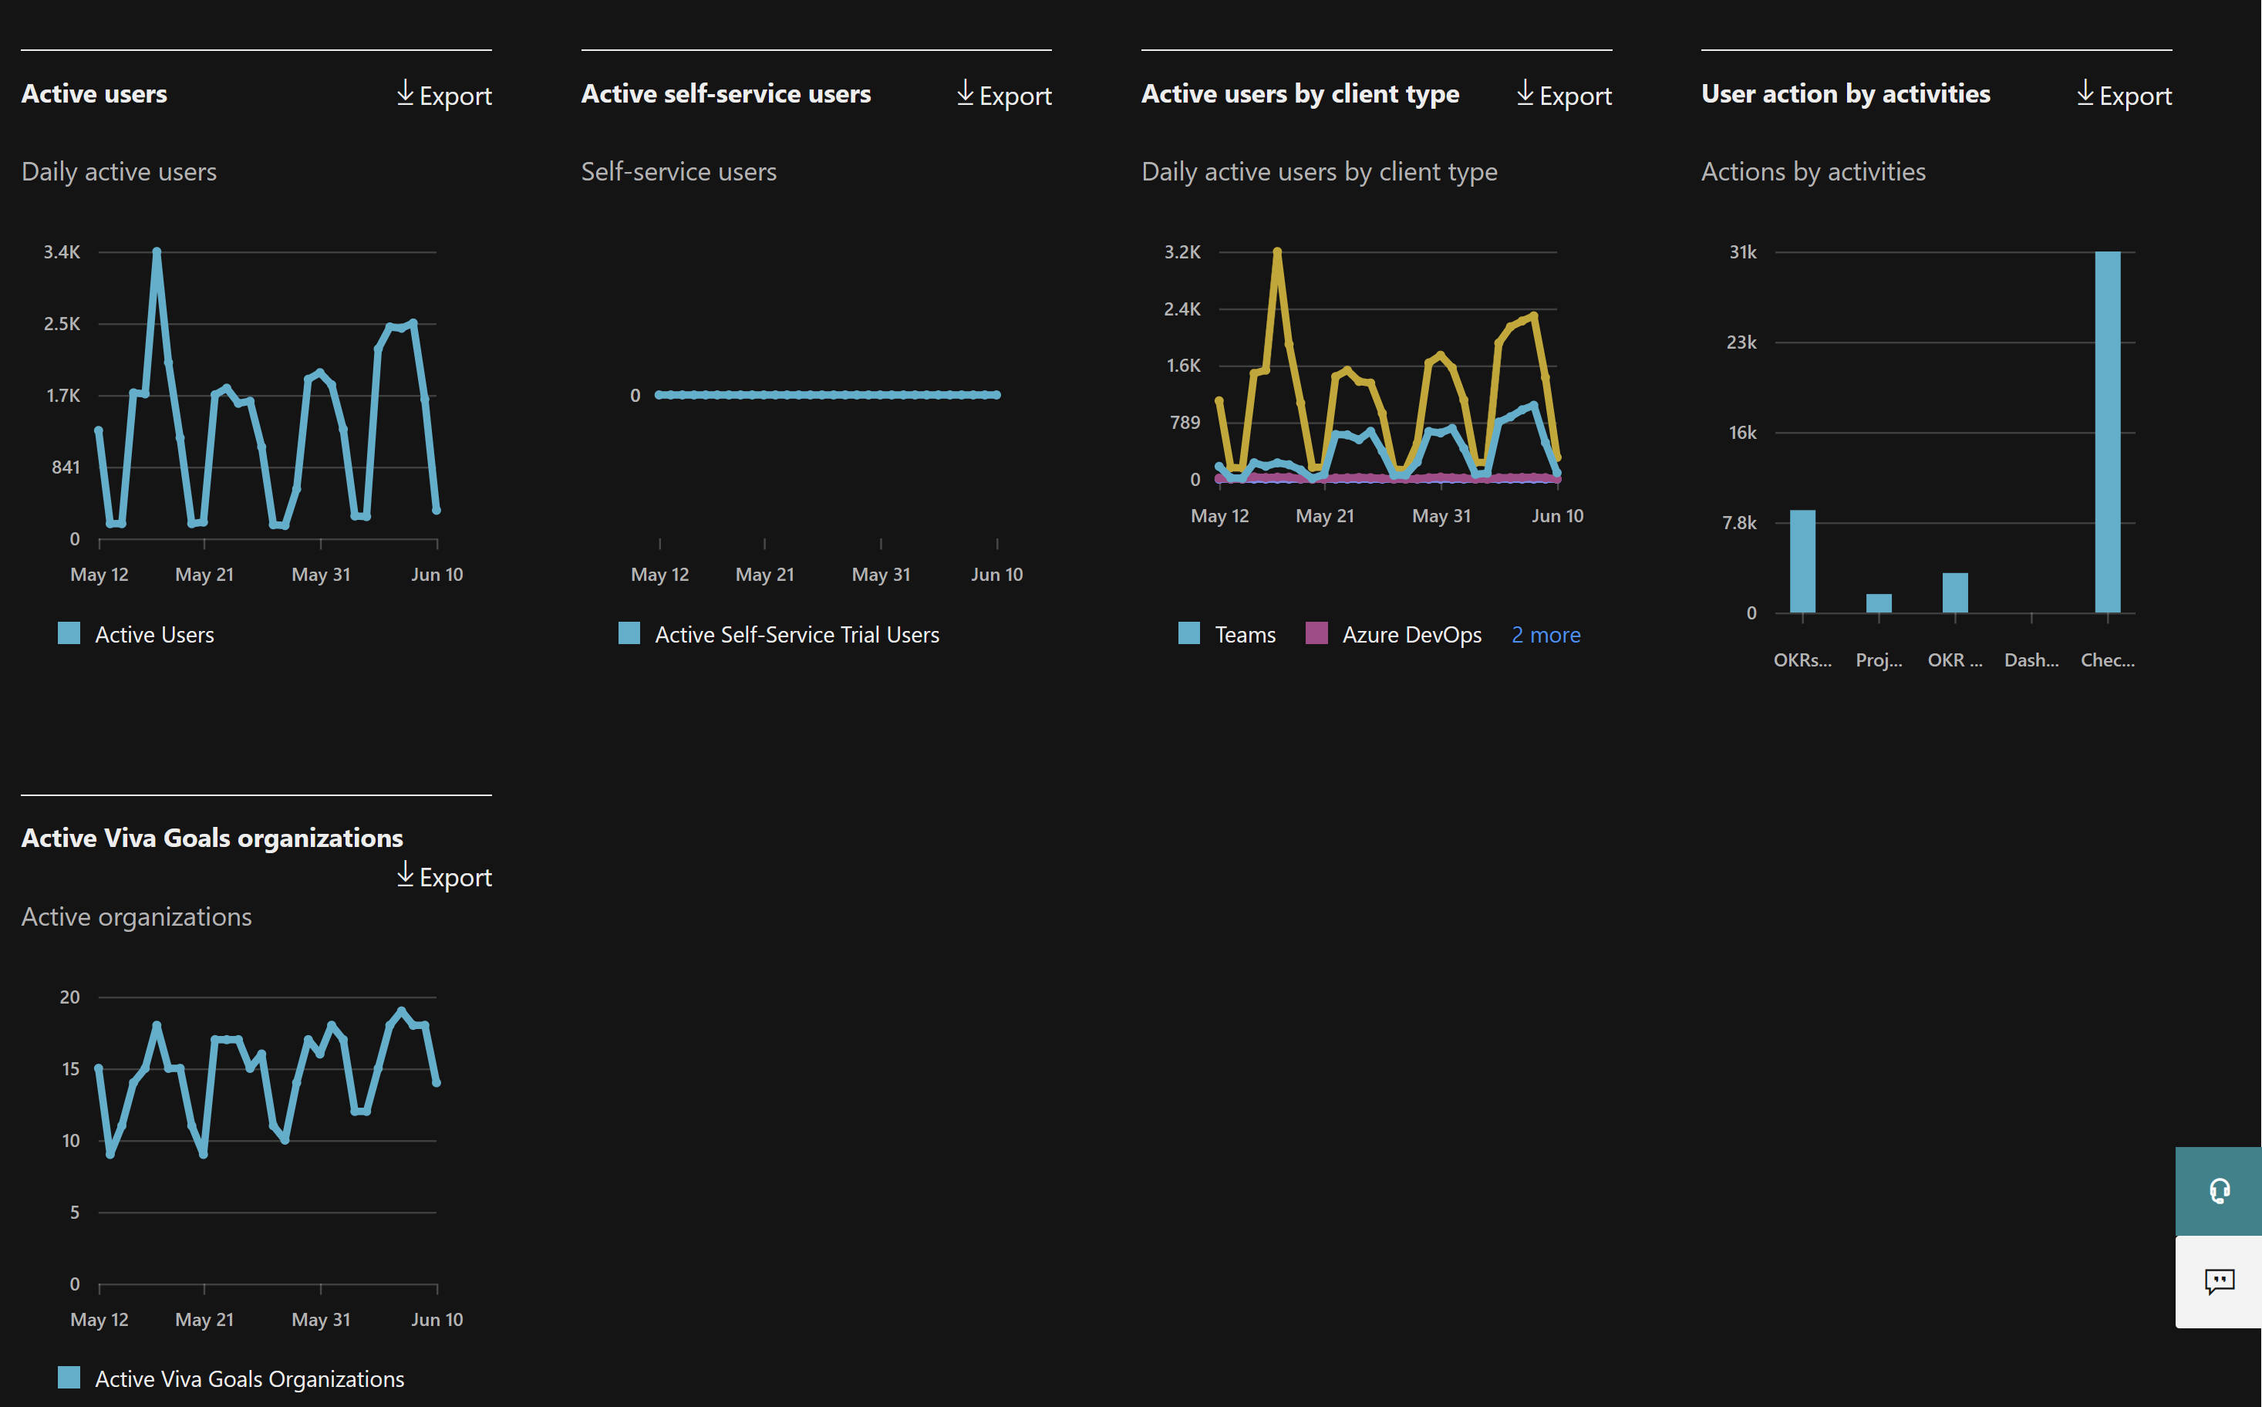This screenshot has height=1407, width=2262.
Task: Toggle Active Viva Goals Organizations legend
Action: [249, 1379]
